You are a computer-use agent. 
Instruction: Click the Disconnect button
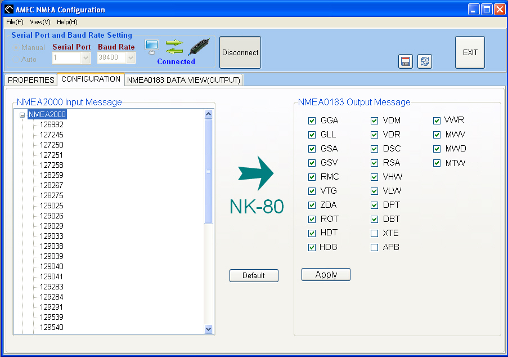point(240,52)
